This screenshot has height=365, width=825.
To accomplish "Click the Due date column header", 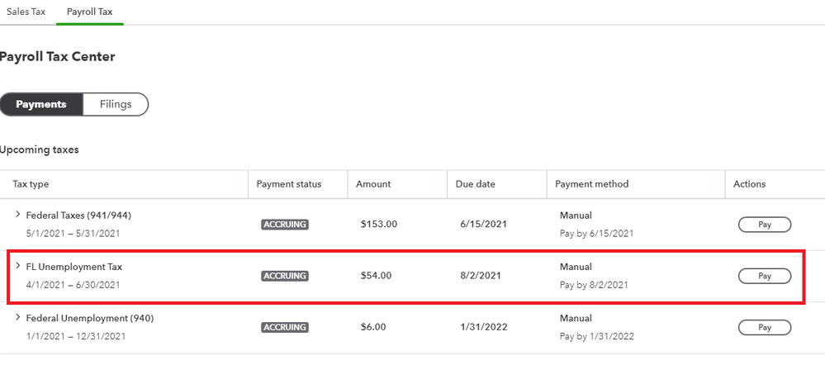I will pos(475,184).
